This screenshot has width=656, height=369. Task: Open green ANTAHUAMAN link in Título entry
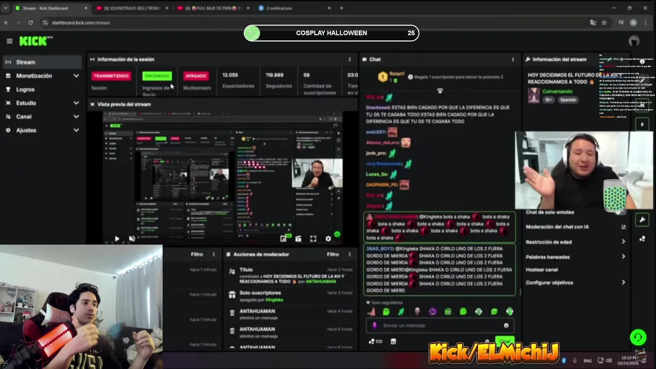coord(321,281)
